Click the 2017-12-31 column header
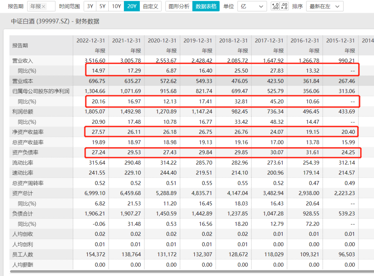 coord(269,41)
